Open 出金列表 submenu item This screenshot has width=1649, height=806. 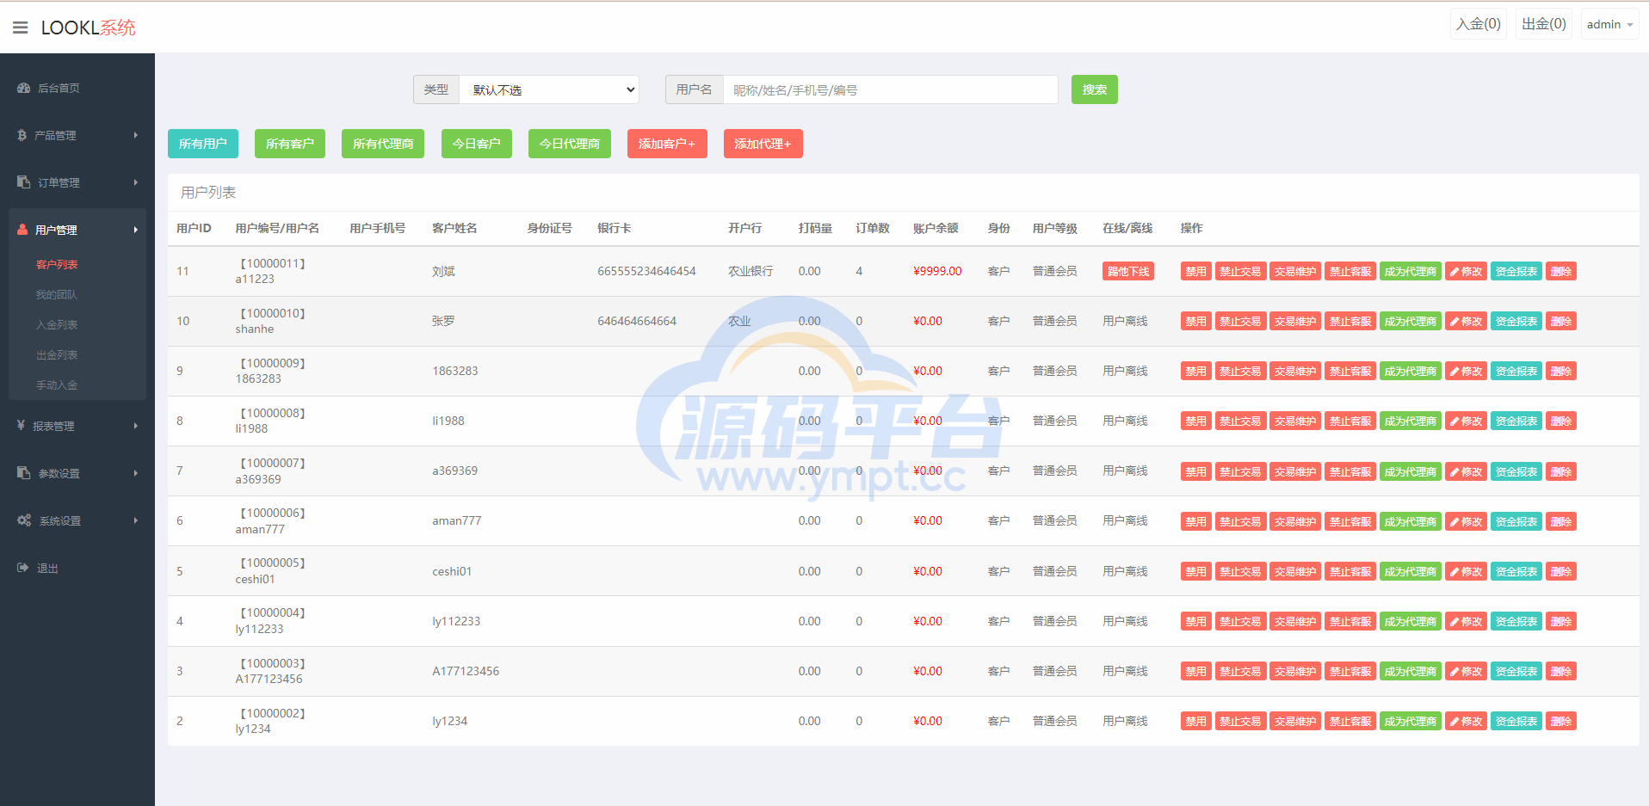[x=57, y=354]
